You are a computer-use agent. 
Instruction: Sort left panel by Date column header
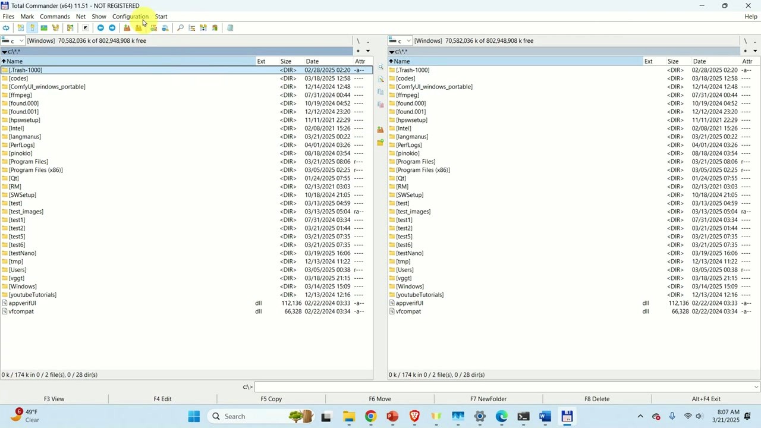[312, 61]
